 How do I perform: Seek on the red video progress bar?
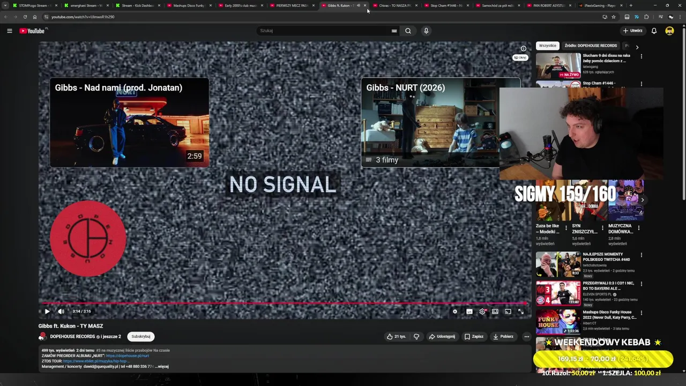tap(284, 303)
